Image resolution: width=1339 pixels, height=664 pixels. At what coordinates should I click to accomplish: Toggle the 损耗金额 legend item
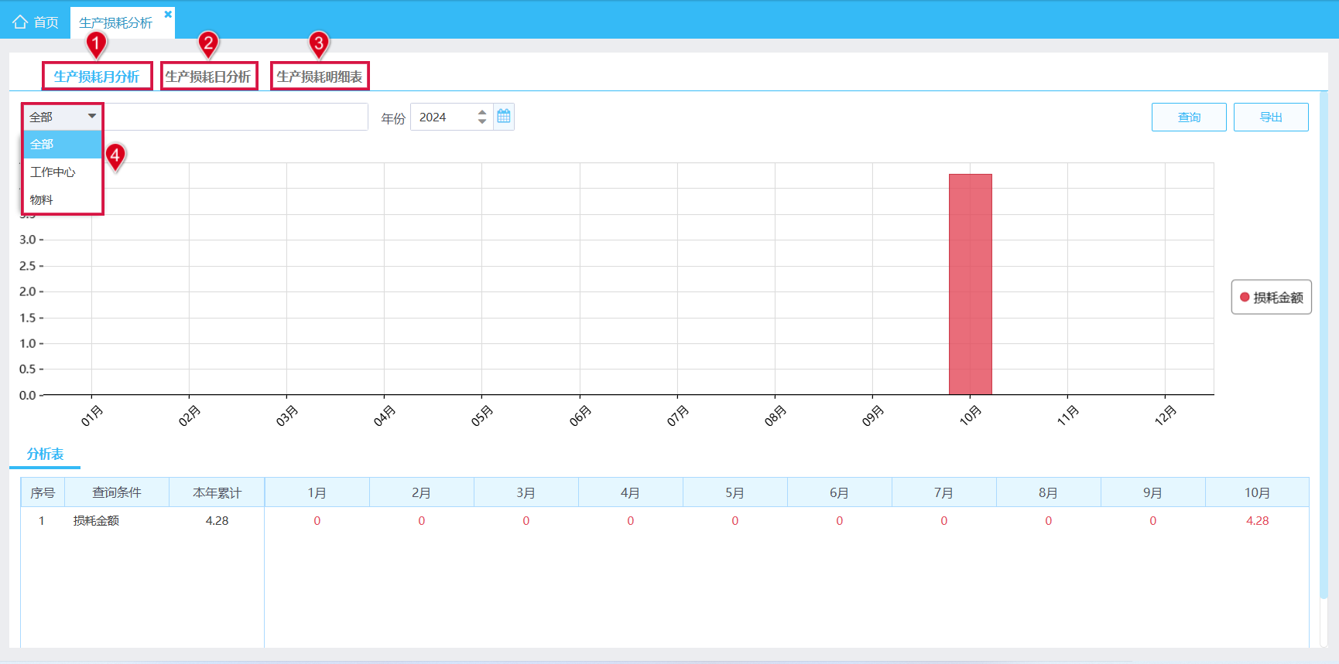1272,298
